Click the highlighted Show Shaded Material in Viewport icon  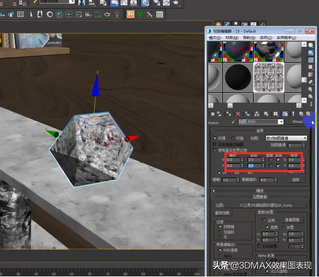285,114
